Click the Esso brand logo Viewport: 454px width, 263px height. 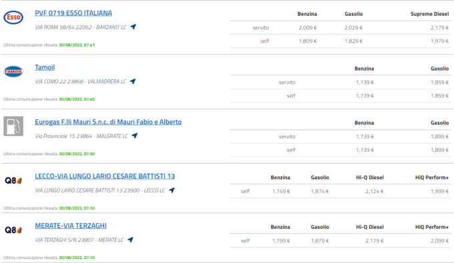click(x=13, y=17)
